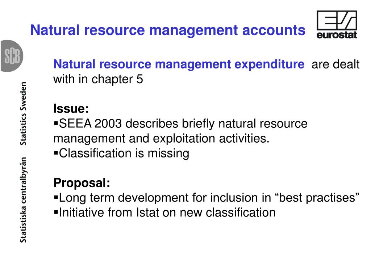Click bullet 'SEEA 2003 describes briefly natural resource'

pos(180,124)
